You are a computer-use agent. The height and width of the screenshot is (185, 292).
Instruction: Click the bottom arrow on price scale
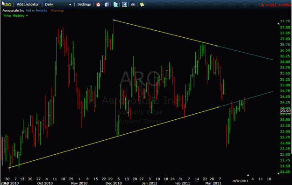(278, 173)
